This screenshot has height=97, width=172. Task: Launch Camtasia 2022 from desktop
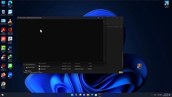tap(3, 49)
